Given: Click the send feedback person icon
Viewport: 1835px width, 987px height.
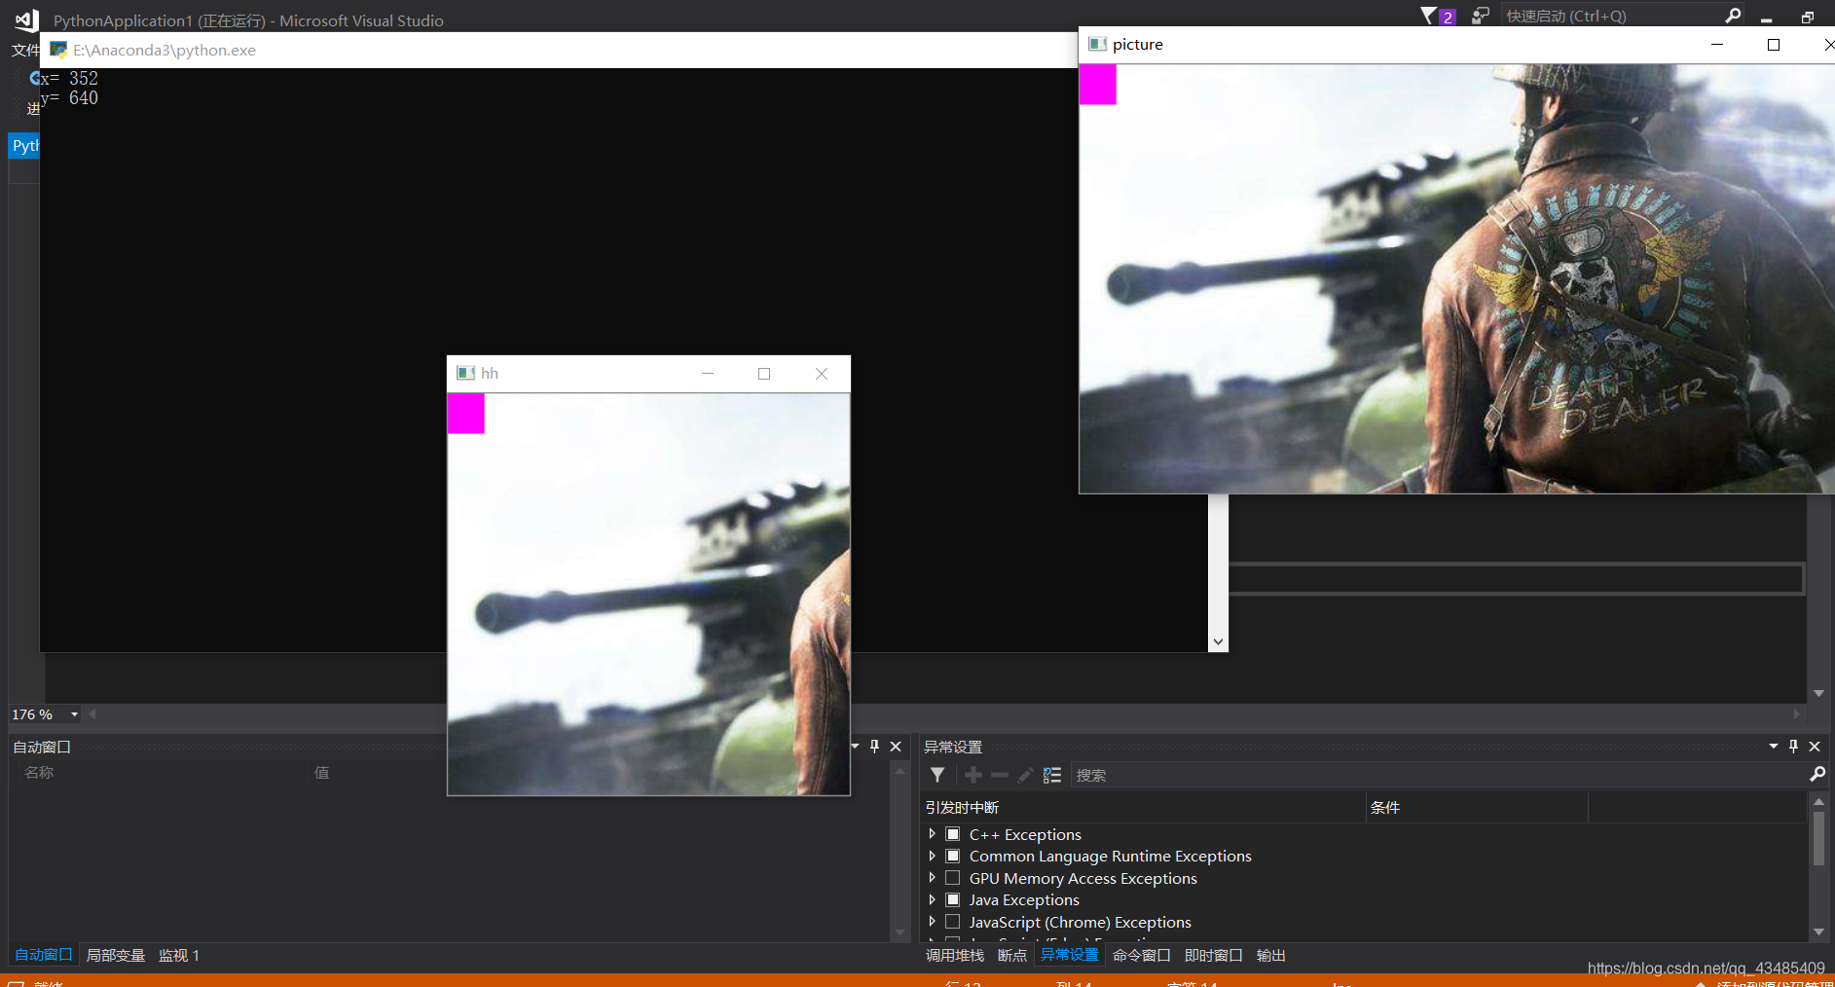Looking at the screenshot, I should [1480, 16].
